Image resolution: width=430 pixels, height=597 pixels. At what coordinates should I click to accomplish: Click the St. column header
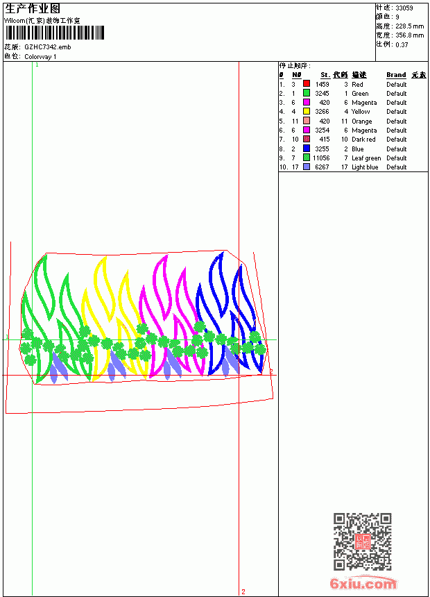point(325,75)
